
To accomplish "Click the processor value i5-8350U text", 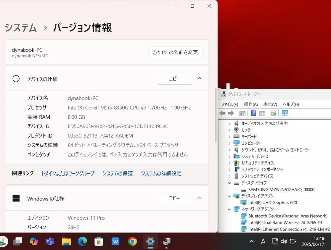I will click(129, 108).
